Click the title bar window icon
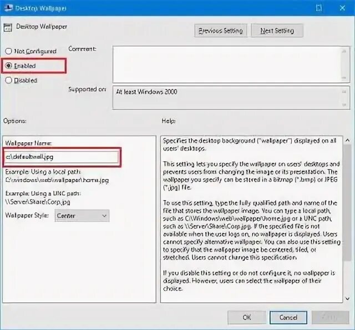This screenshot has width=355, height=330. (8, 8)
